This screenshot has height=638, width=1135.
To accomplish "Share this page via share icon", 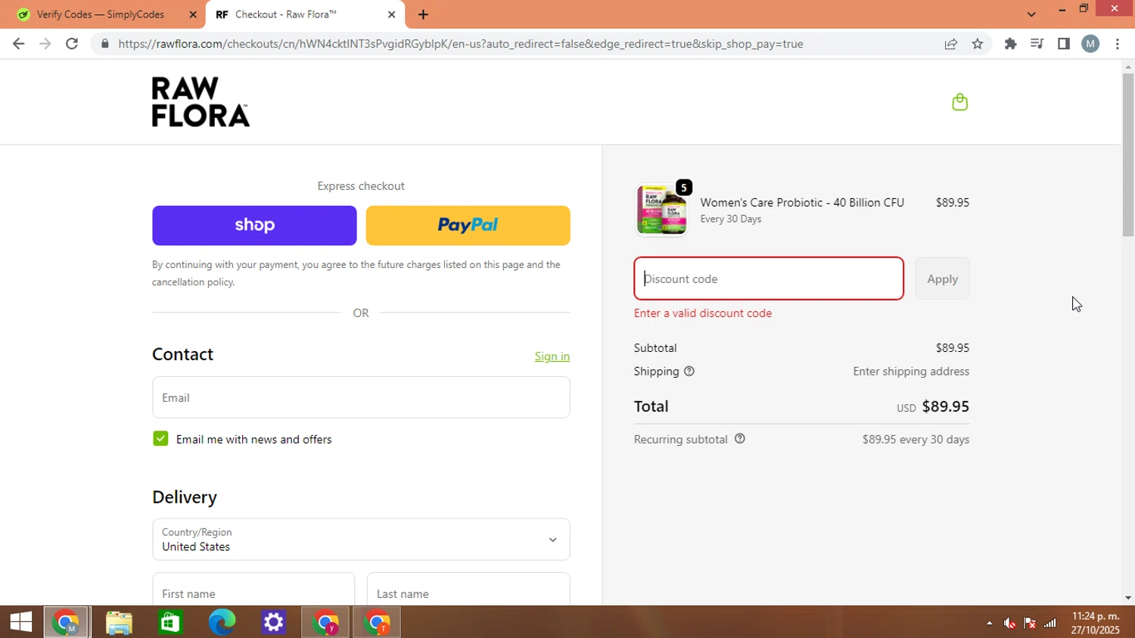I will pos(951,44).
